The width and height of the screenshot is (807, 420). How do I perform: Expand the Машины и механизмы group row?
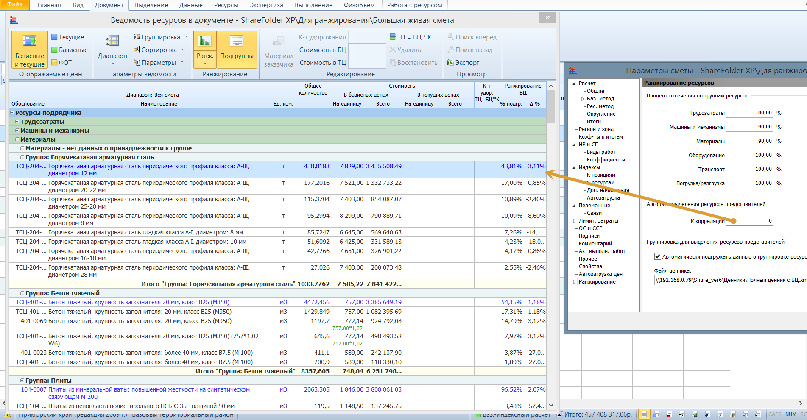pyautogui.click(x=17, y=131)
